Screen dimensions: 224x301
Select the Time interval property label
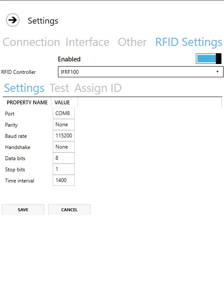point(20,181)
